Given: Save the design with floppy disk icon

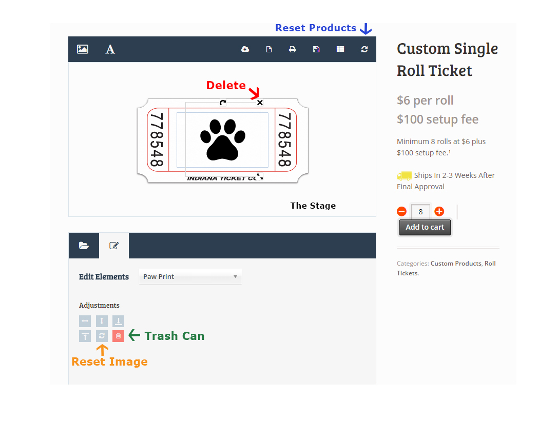Looking at the screenshot, I should (316, 49).
